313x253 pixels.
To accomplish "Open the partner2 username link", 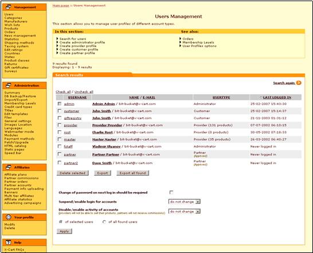I will pos(71,163).
